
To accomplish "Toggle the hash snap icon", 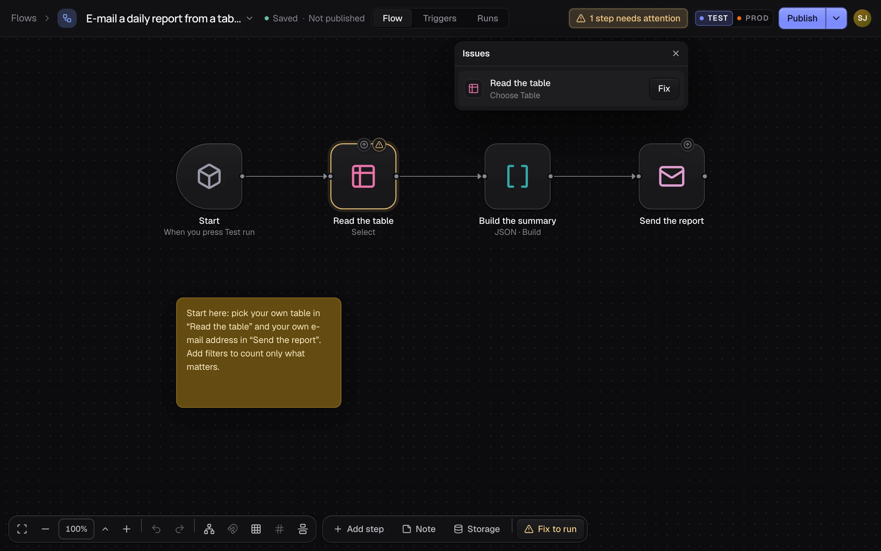I will [x=279, y=529].
